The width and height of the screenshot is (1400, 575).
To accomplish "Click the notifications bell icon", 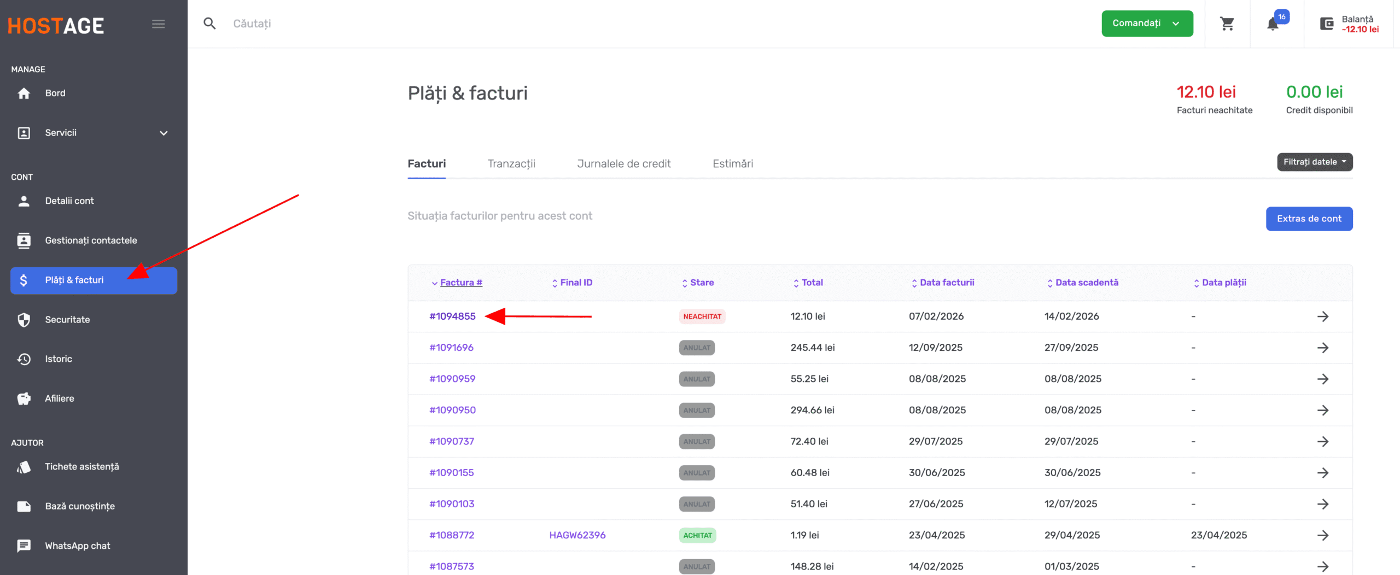I will point(1273,24).
